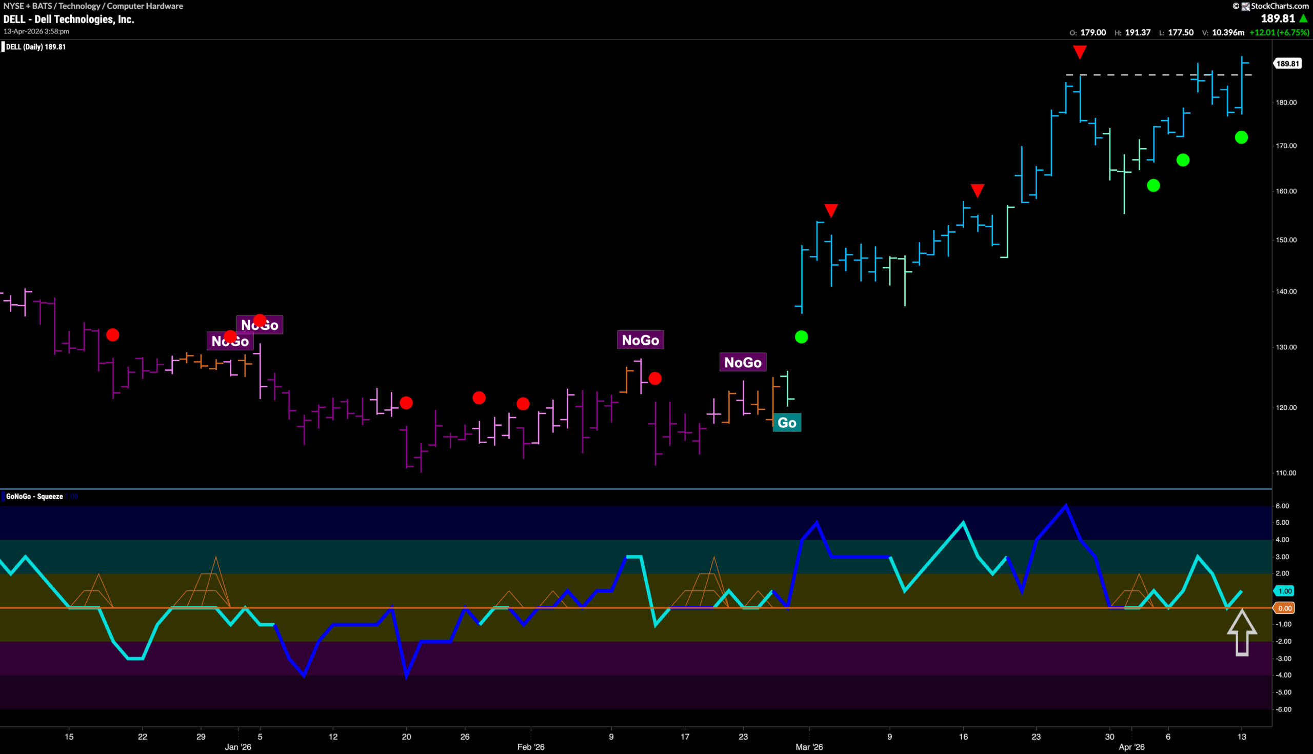The height and width of the screenshot is (754, 1313).
Task: Click the lowest April green dot near 161
Action: (x=1153, y=185)
